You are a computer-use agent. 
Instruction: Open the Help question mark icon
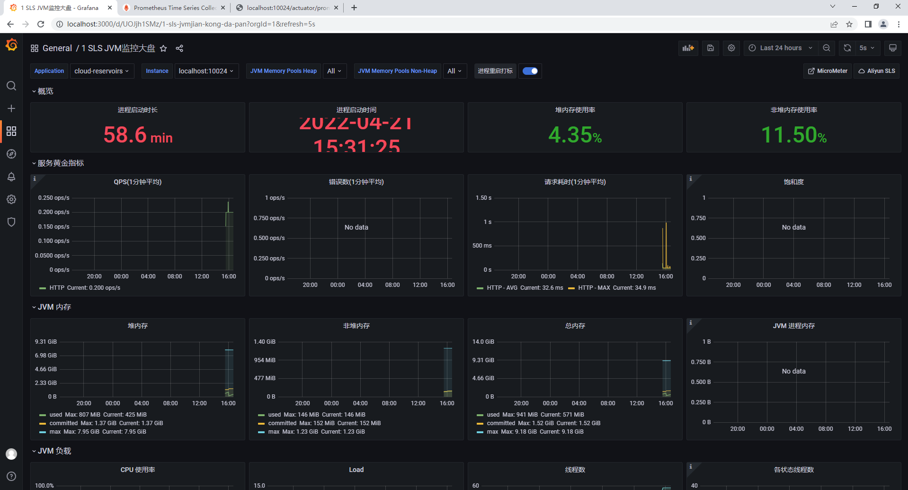click(x=11, y=476)
